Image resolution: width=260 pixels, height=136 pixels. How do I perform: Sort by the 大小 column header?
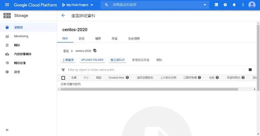coord(86,77)
